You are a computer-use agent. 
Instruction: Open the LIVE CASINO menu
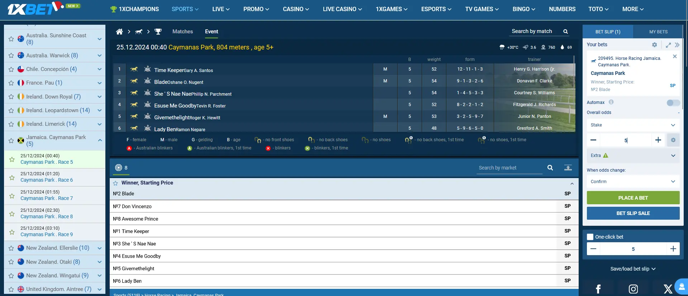pyautogui.click(x=342, y=9)
